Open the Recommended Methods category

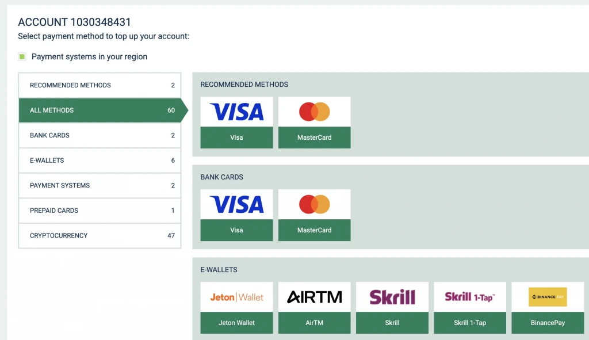coord(100,85)
